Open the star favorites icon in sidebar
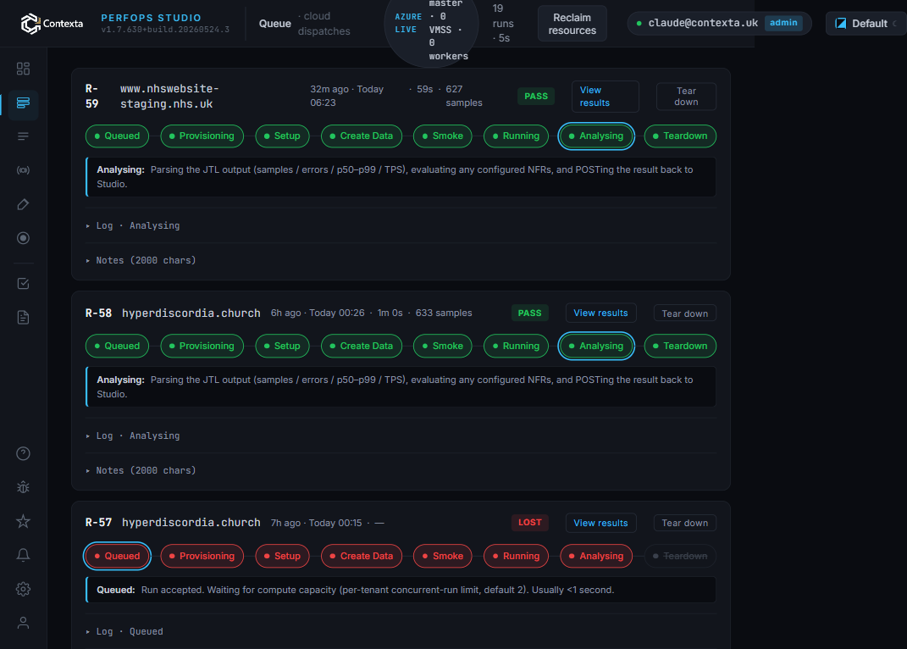 point(23,522)
